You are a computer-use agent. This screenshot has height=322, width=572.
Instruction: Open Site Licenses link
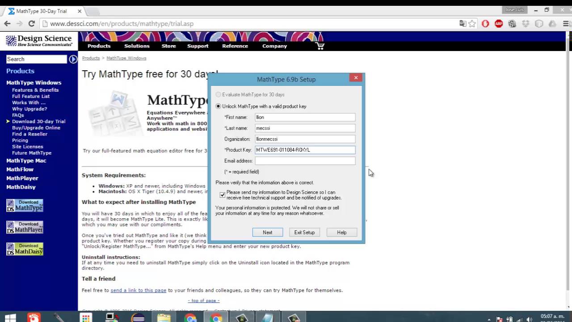28,146
